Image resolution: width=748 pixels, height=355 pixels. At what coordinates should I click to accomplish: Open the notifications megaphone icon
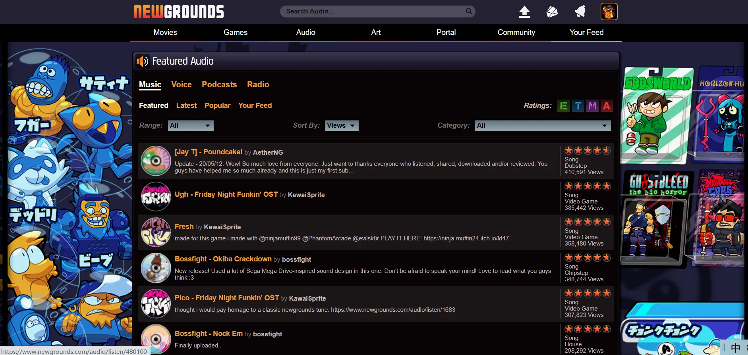[x=580, y=12]
